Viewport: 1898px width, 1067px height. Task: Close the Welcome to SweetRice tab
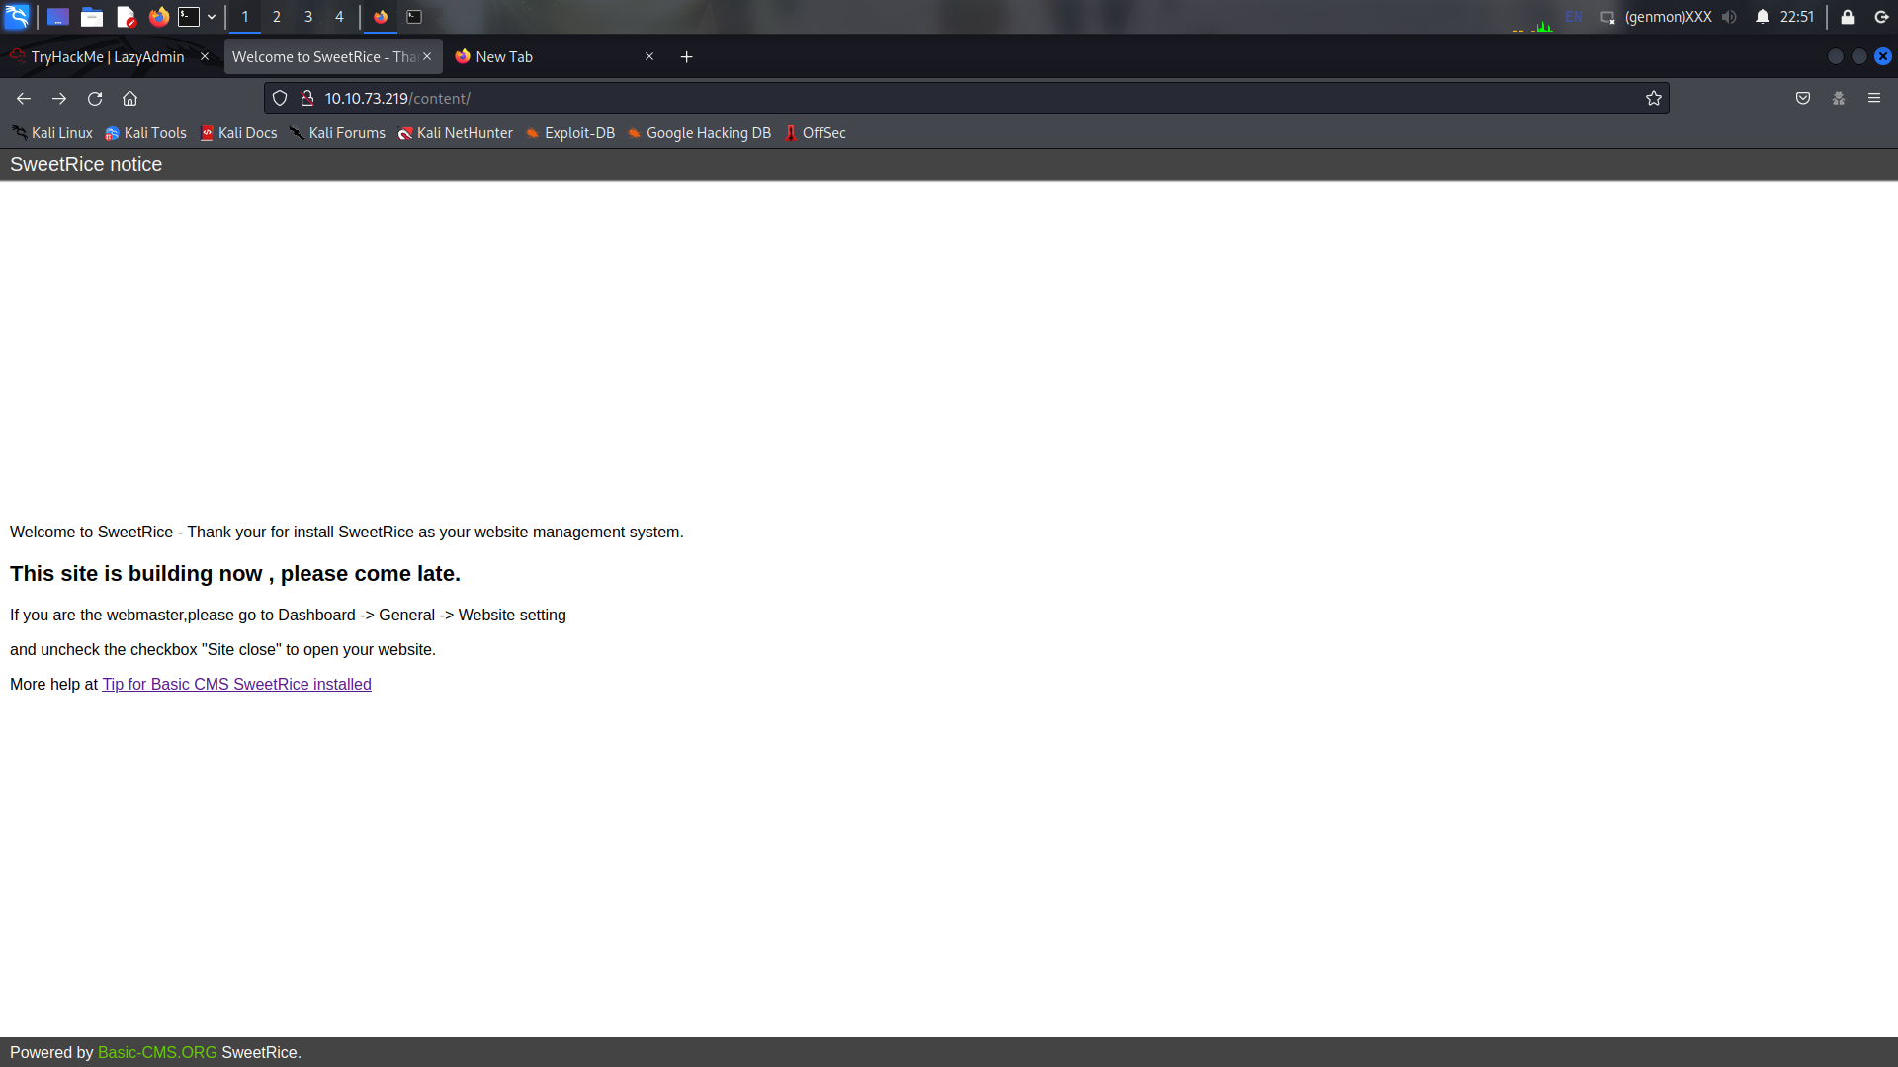[427, 56]
